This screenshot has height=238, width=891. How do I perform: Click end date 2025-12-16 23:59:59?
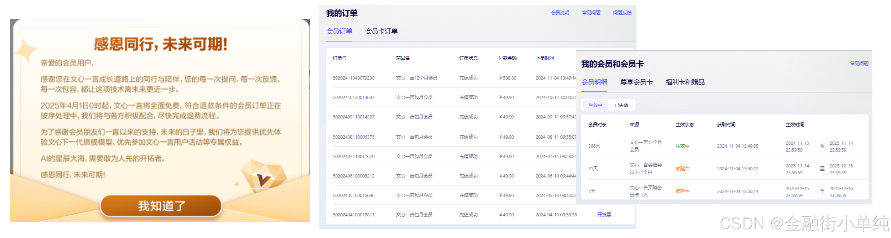841,192
